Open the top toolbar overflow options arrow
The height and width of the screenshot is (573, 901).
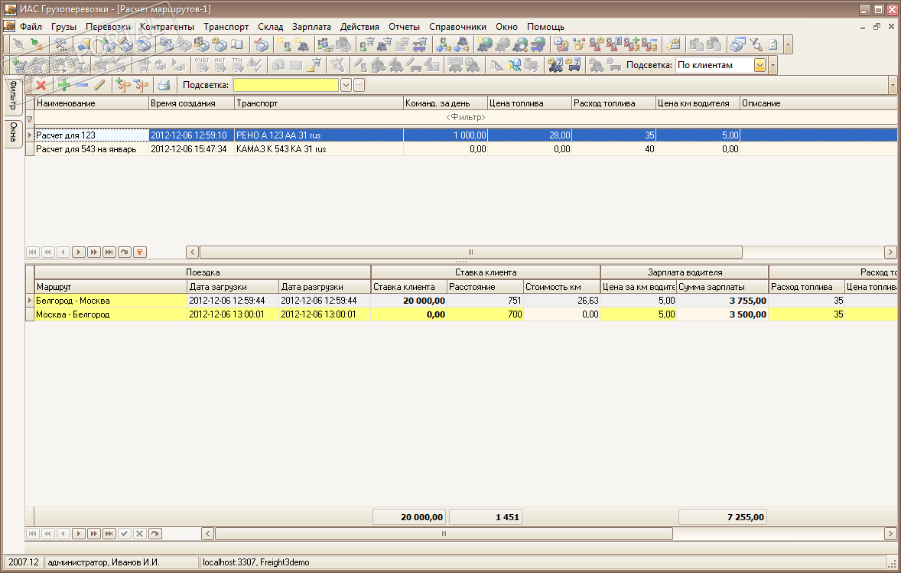[x=789, y=45]
